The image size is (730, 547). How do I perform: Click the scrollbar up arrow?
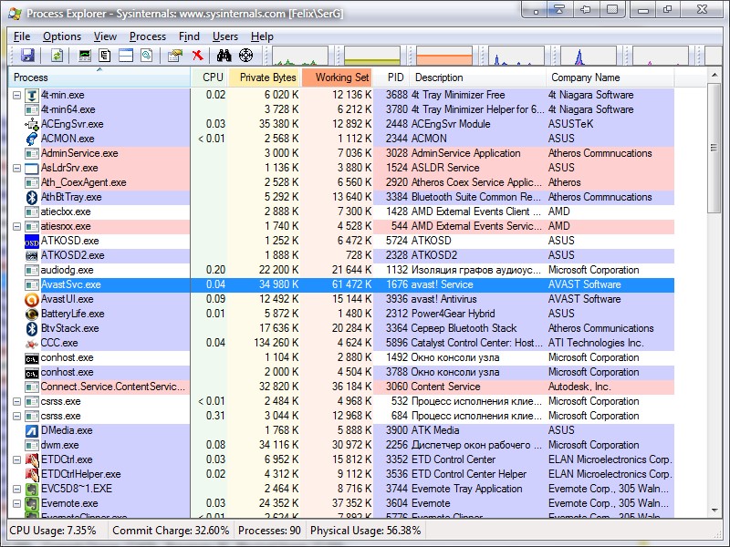(x=714, y=75)
